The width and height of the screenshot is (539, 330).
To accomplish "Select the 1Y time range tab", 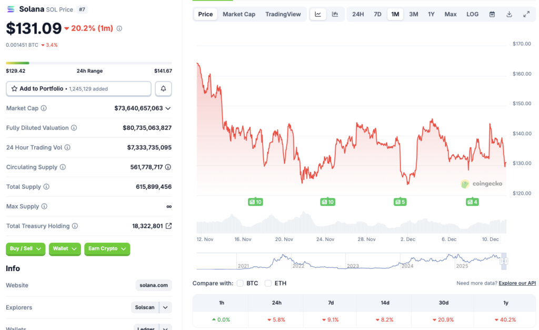I will [431, 14].
